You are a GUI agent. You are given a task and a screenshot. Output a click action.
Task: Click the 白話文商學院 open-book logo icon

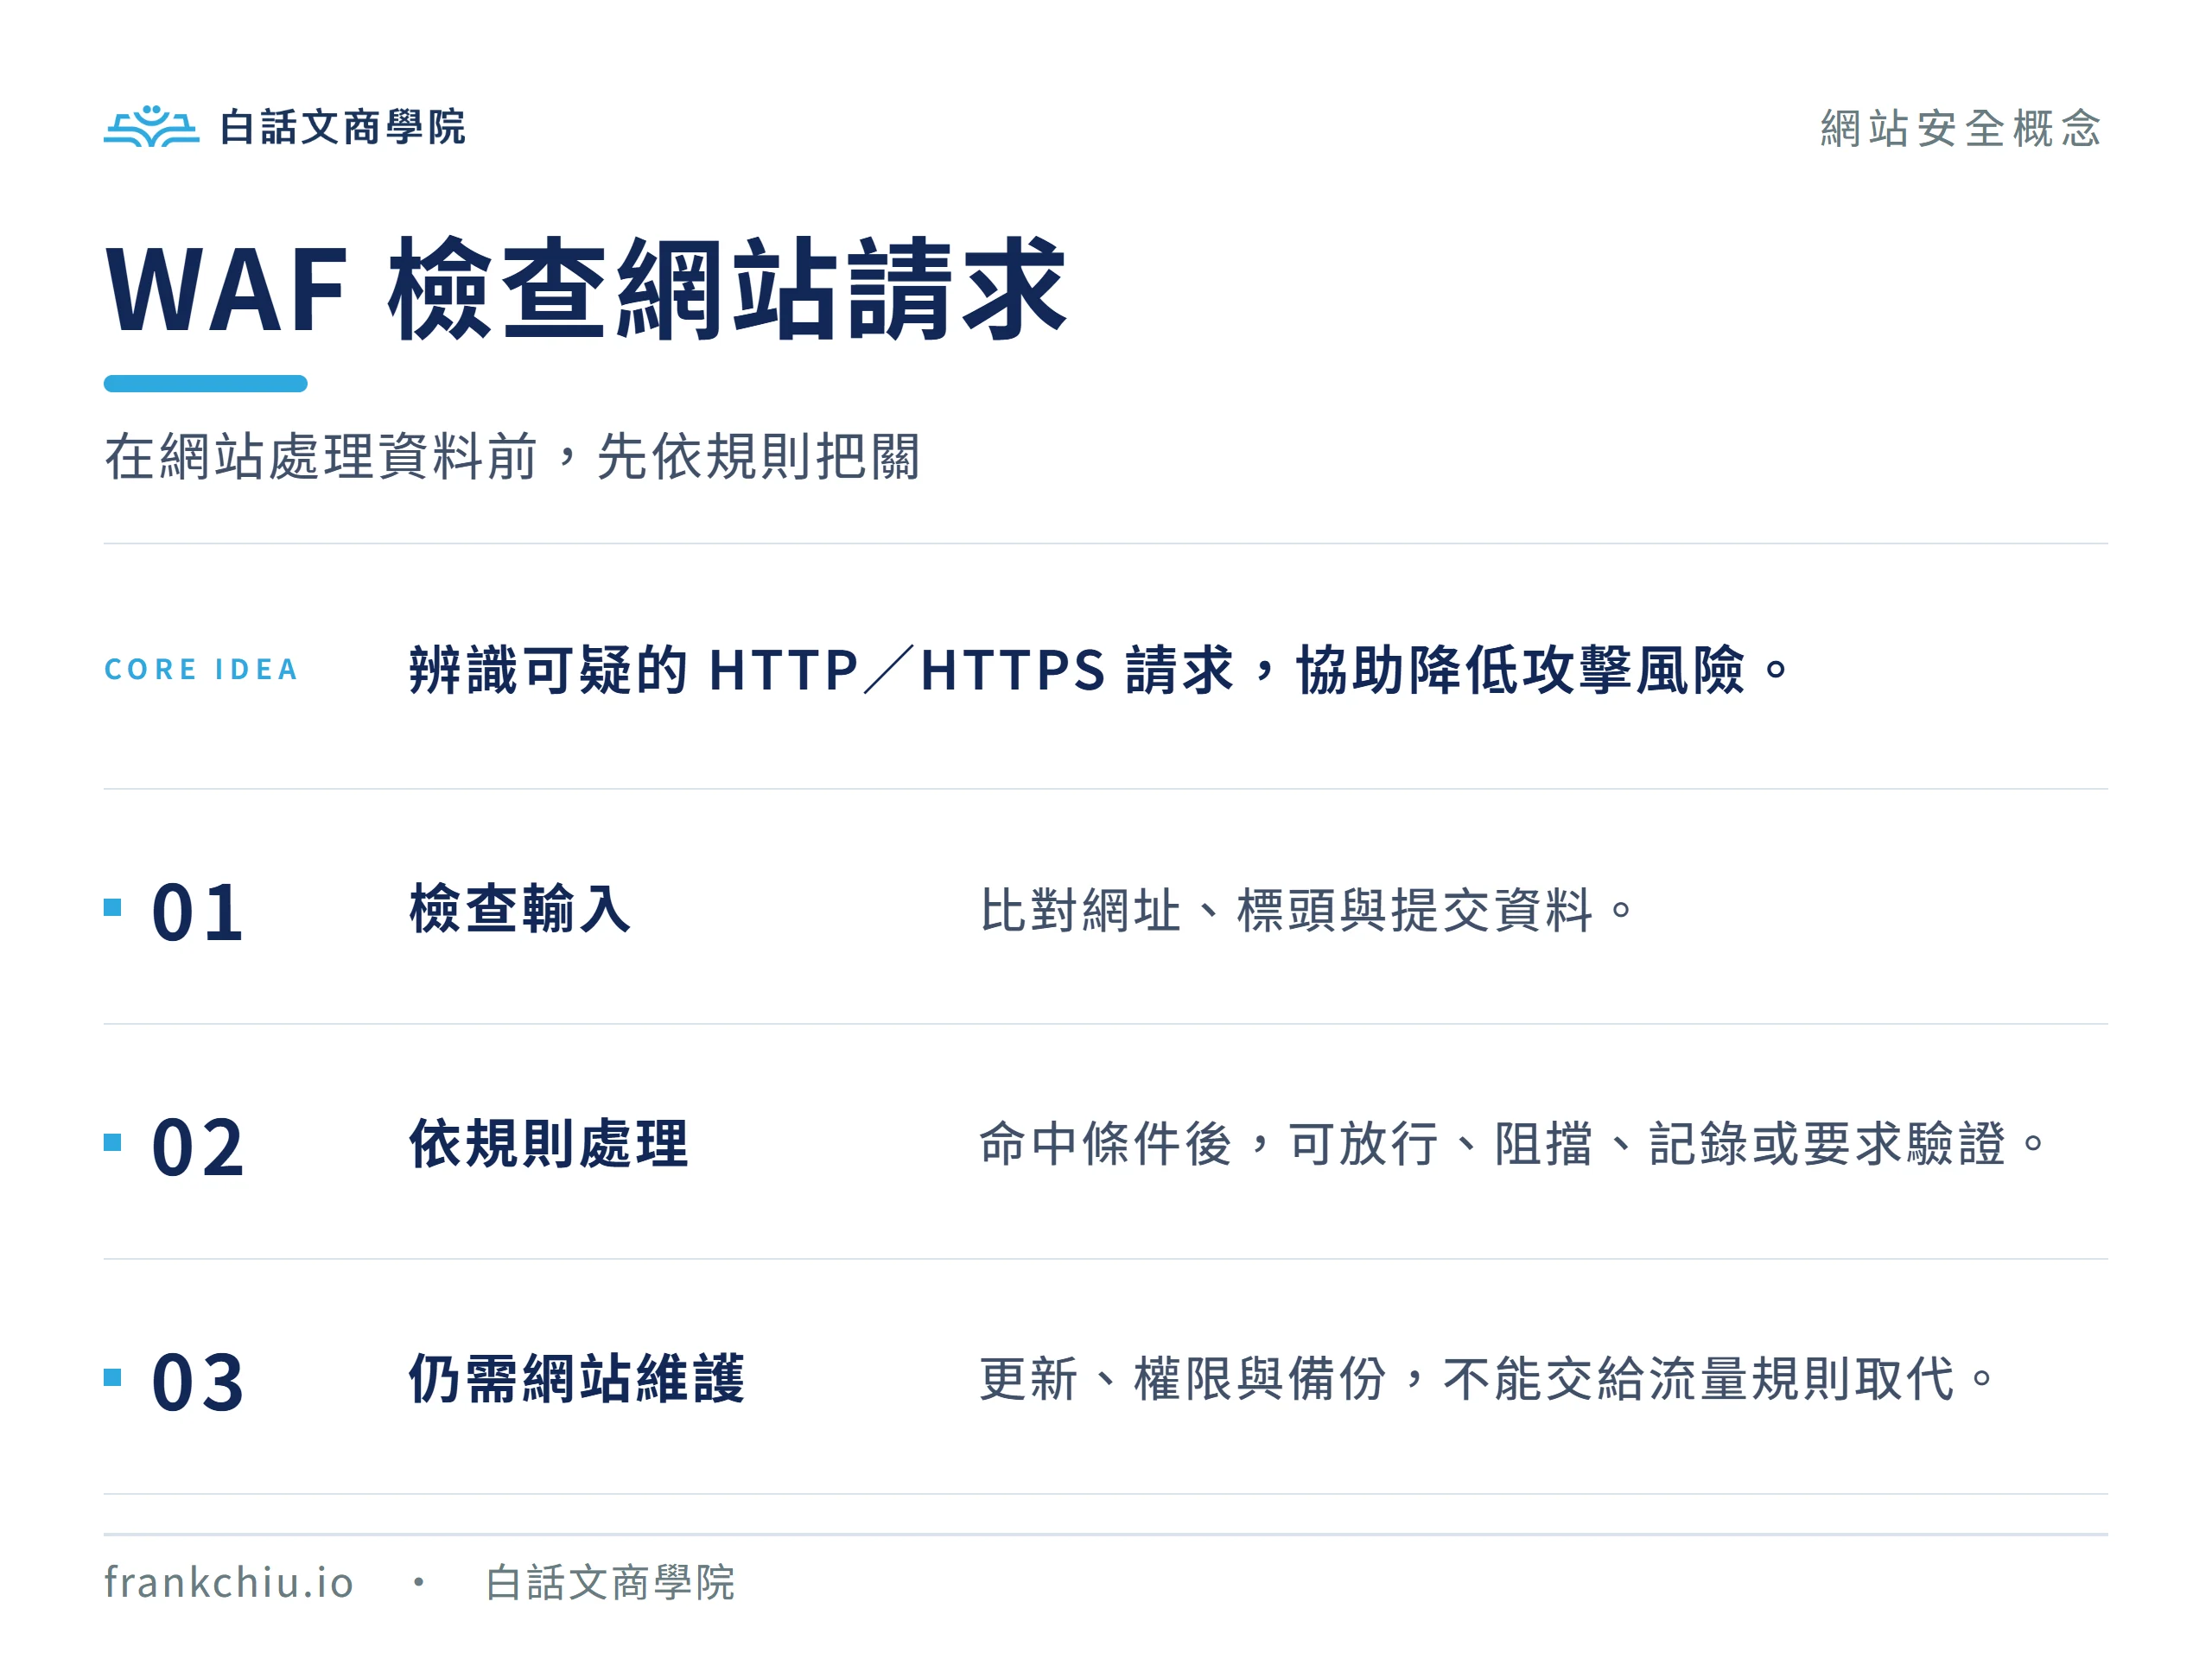[151, 126]
